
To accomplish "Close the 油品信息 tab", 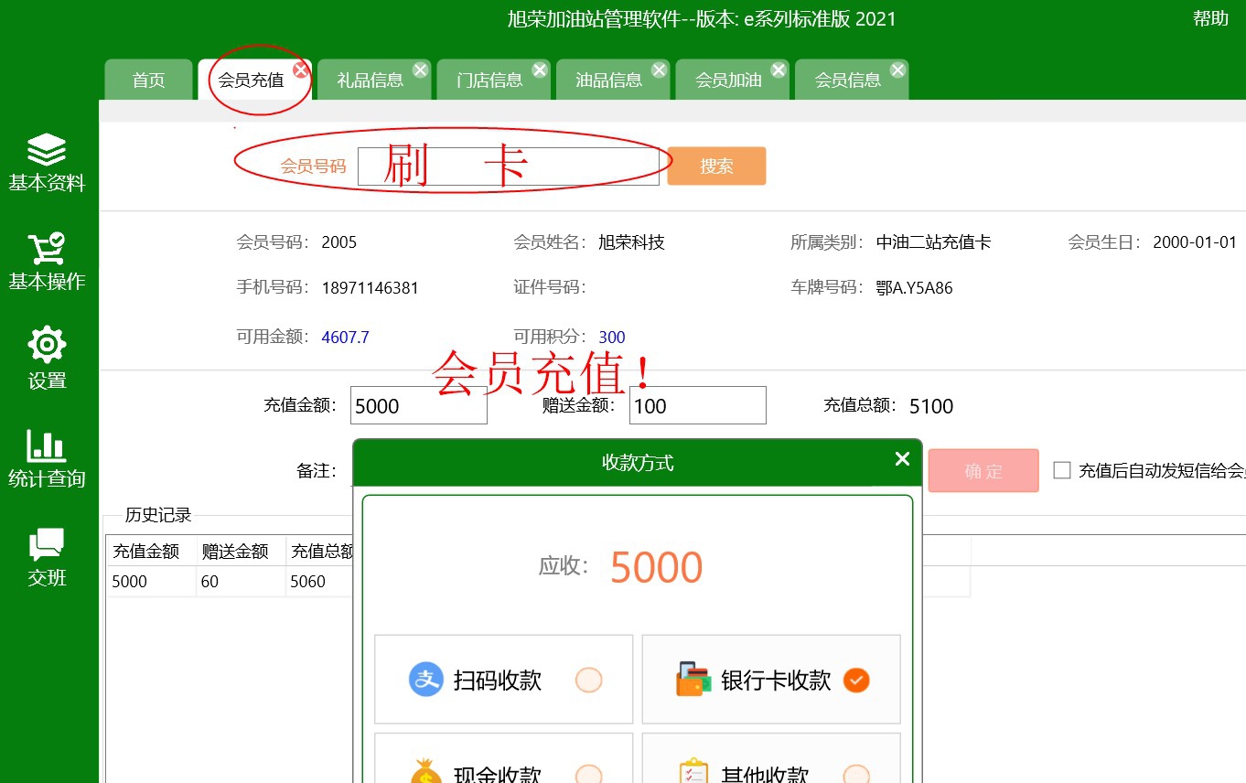I will click(659, 70).
